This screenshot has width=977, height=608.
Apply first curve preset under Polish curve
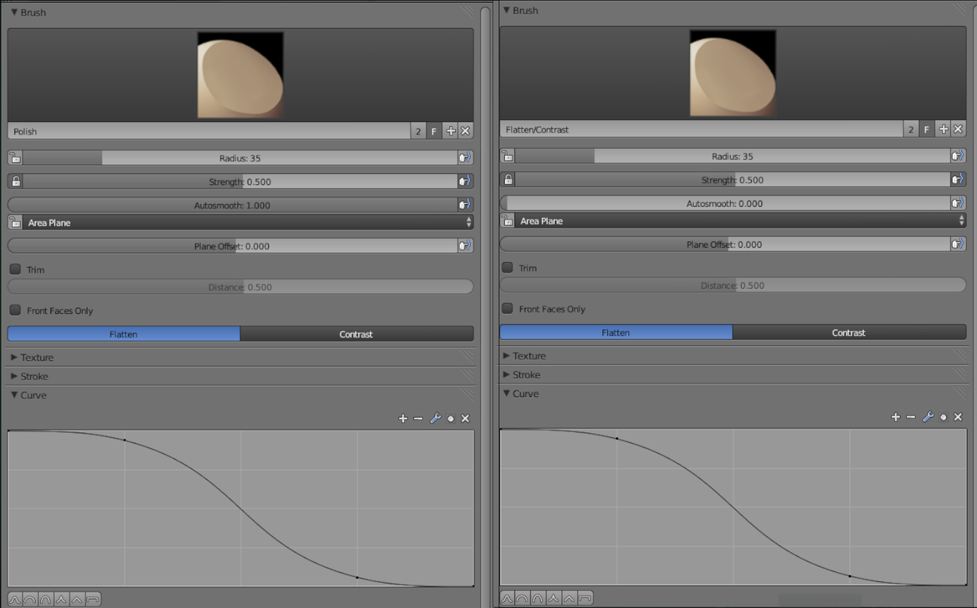pyautogui.click(x=15, y=600)
